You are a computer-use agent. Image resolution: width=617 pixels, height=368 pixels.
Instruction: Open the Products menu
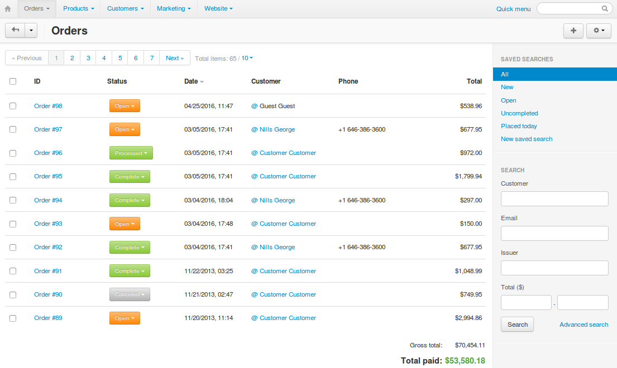[x=79, y=8]
